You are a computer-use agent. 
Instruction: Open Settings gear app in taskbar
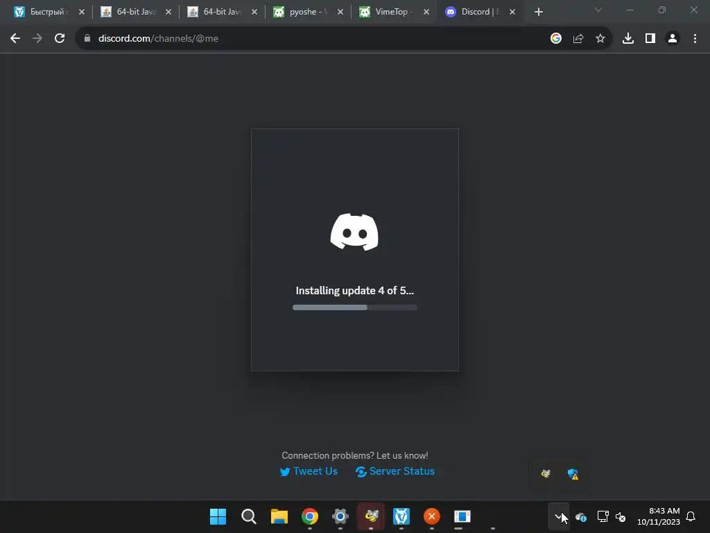click(340, 516)
